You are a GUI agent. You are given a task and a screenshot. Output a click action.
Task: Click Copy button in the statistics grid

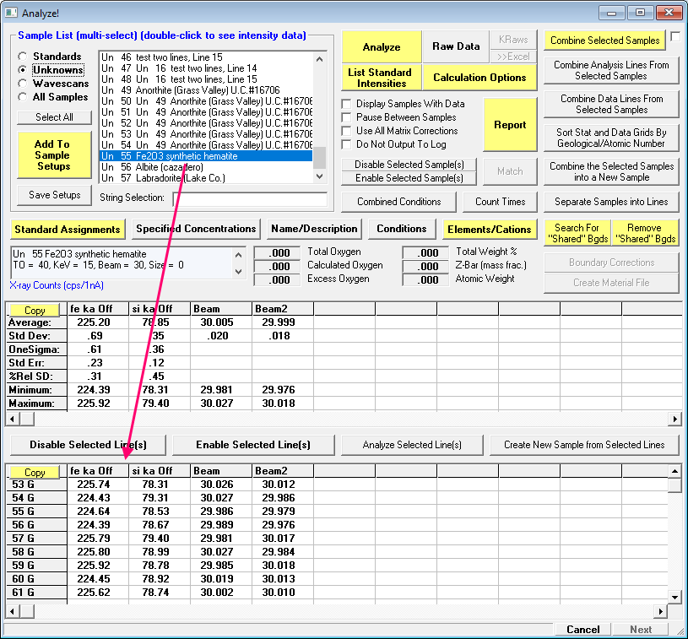(35, 311)
